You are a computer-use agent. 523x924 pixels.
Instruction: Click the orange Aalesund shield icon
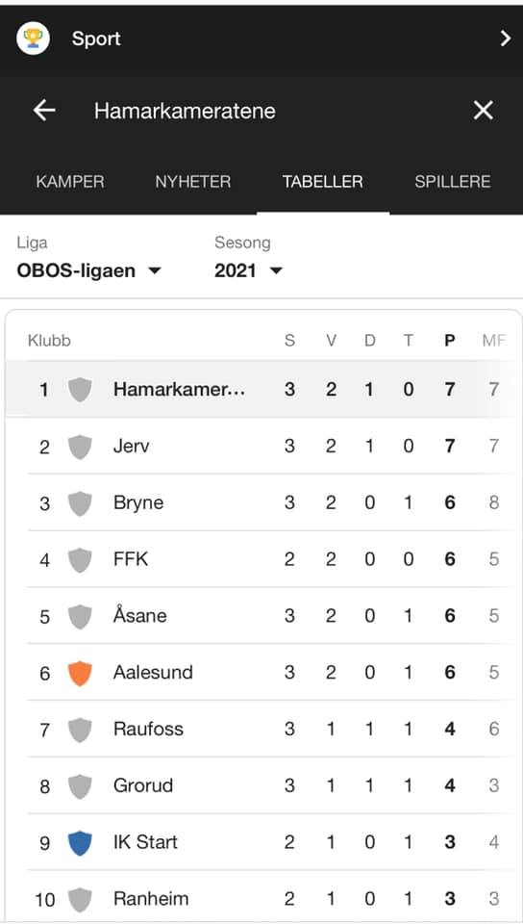click(x=80, y=673)
